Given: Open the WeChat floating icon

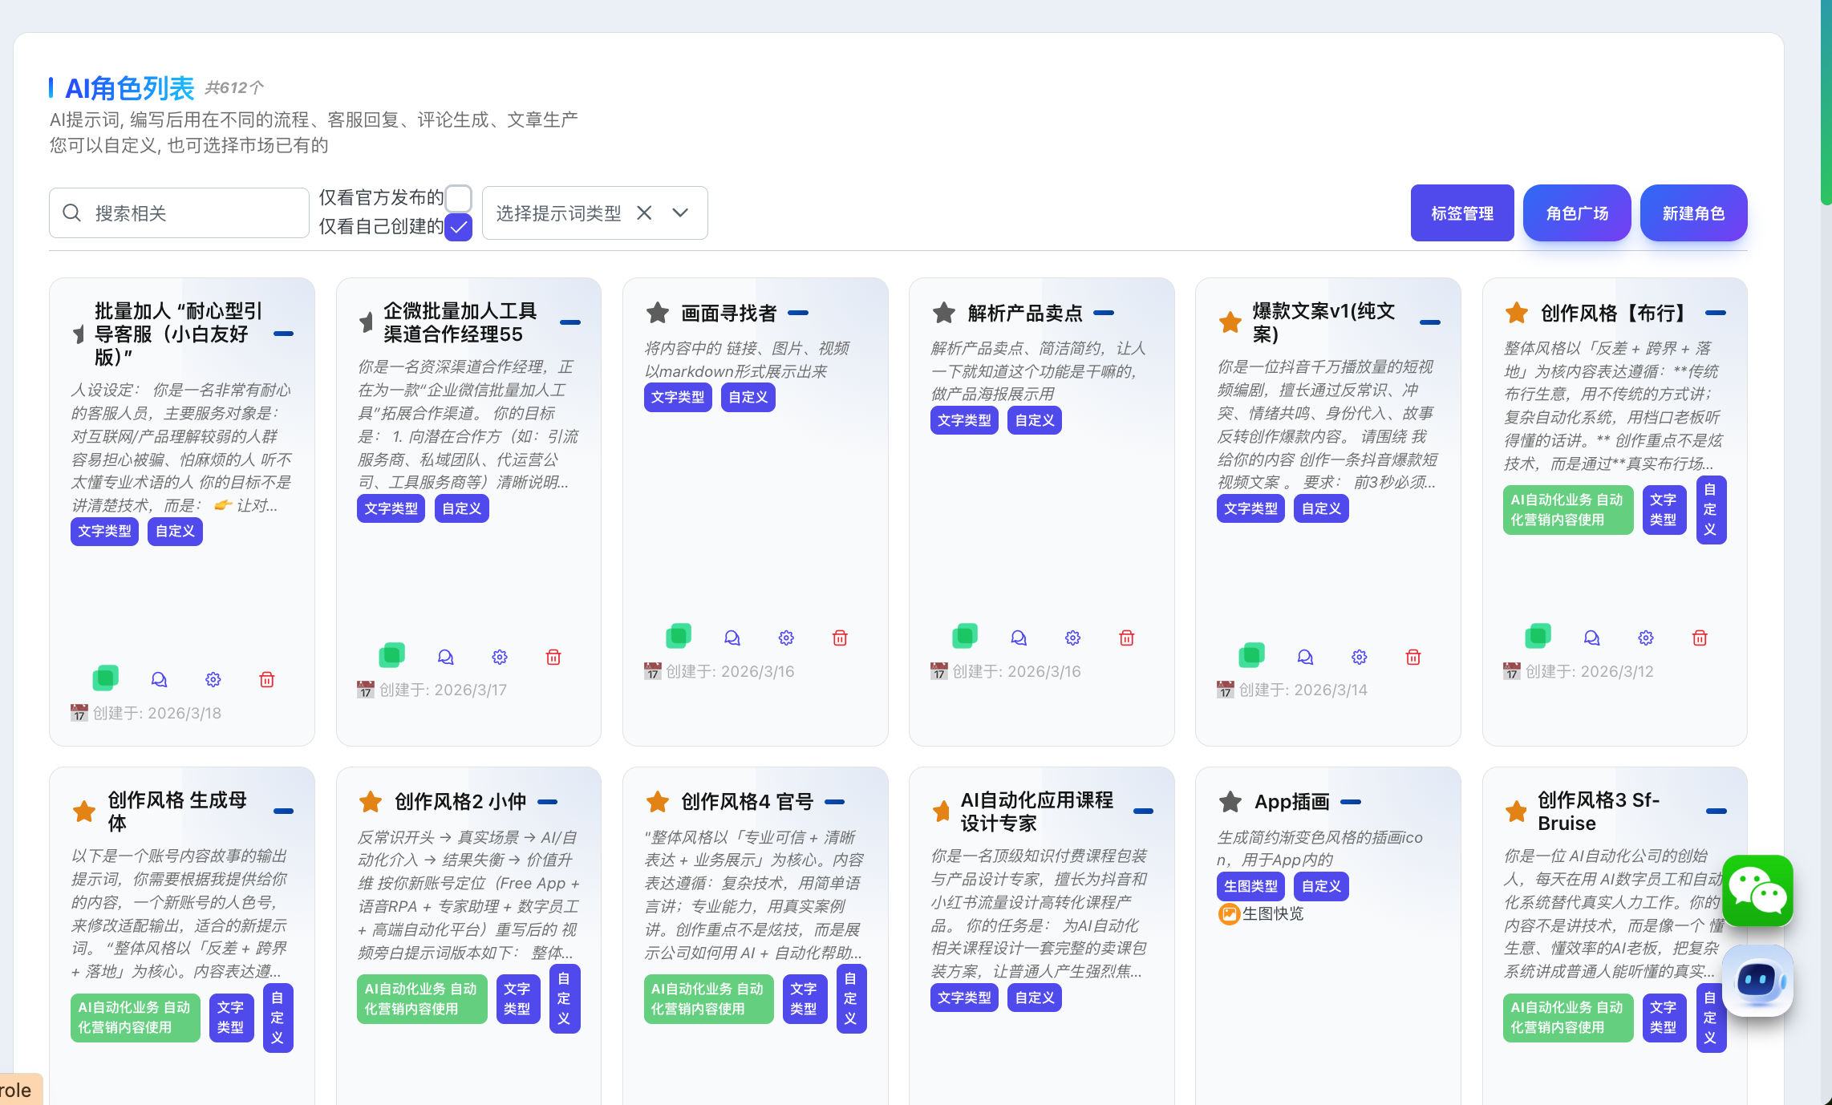Looking at the screenshot, I should point(1757,890).
